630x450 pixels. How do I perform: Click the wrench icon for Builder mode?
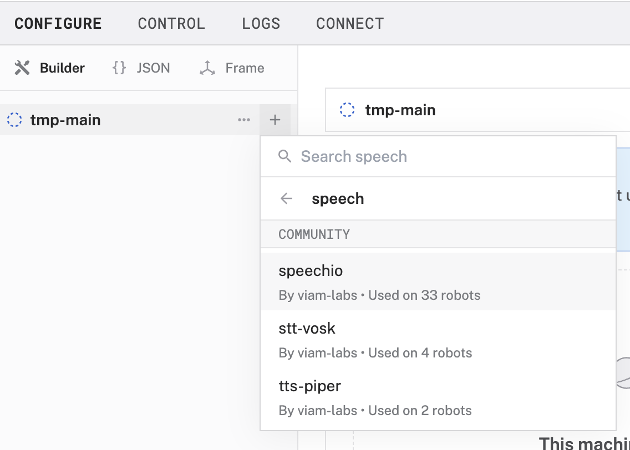point(22,68)
